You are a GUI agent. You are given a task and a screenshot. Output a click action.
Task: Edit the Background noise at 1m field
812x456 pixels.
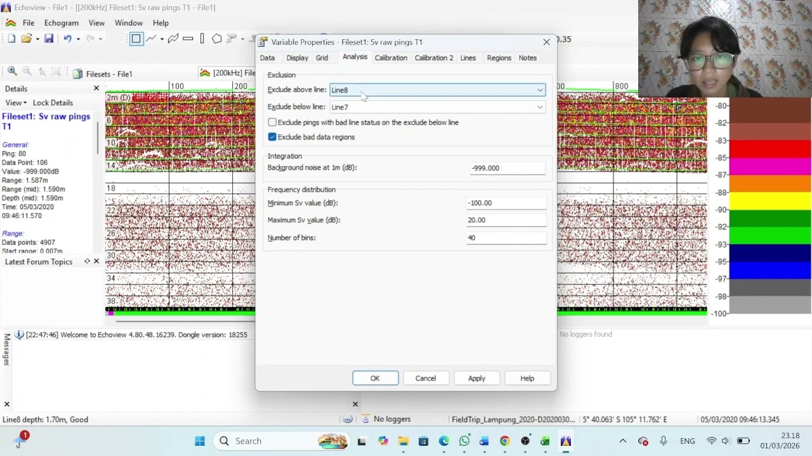507,168
